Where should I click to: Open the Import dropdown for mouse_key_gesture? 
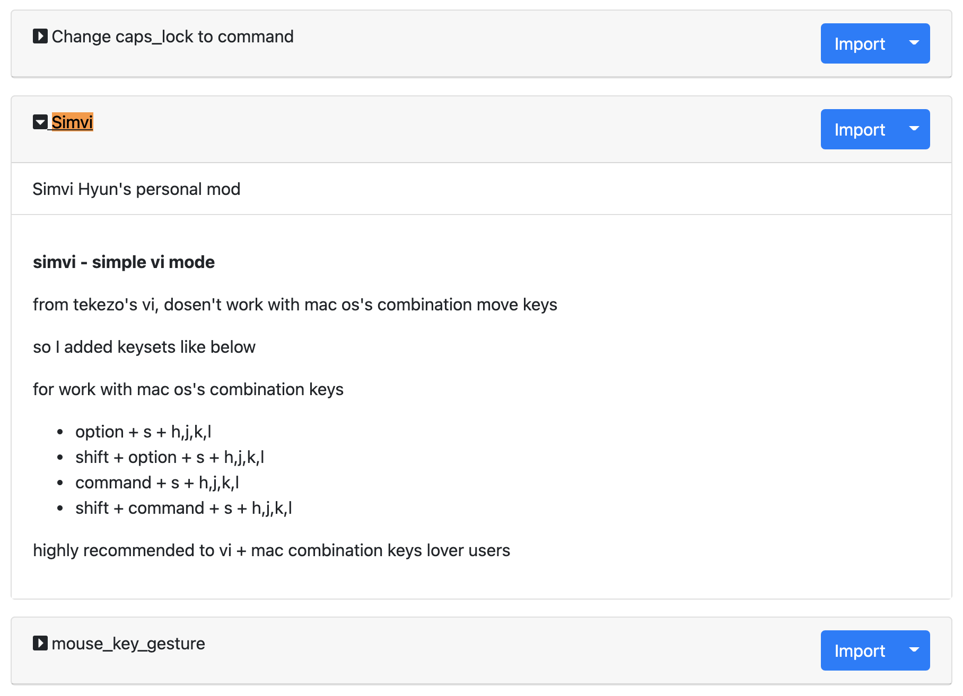point(915,650)
